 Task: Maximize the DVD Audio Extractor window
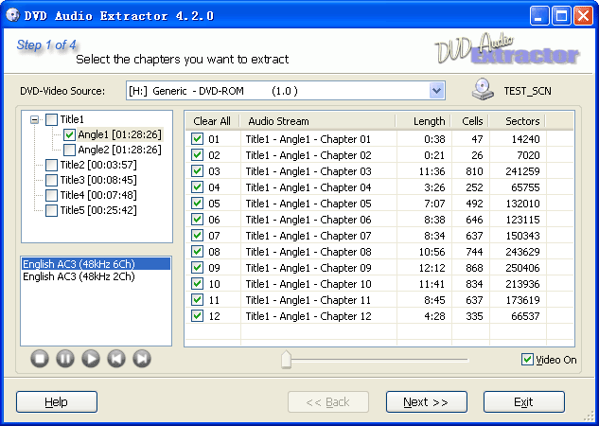(x=561, y=16)
